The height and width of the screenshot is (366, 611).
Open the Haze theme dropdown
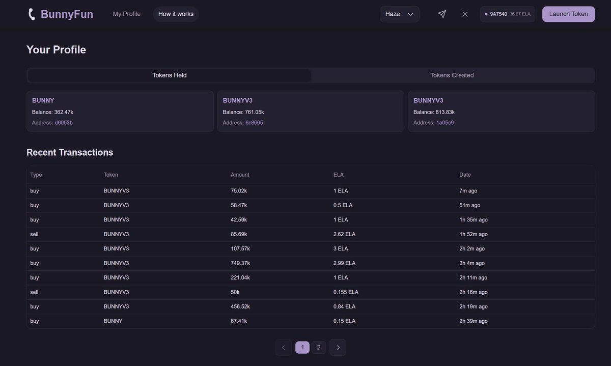pyautogui.click(x=400, y=14)
